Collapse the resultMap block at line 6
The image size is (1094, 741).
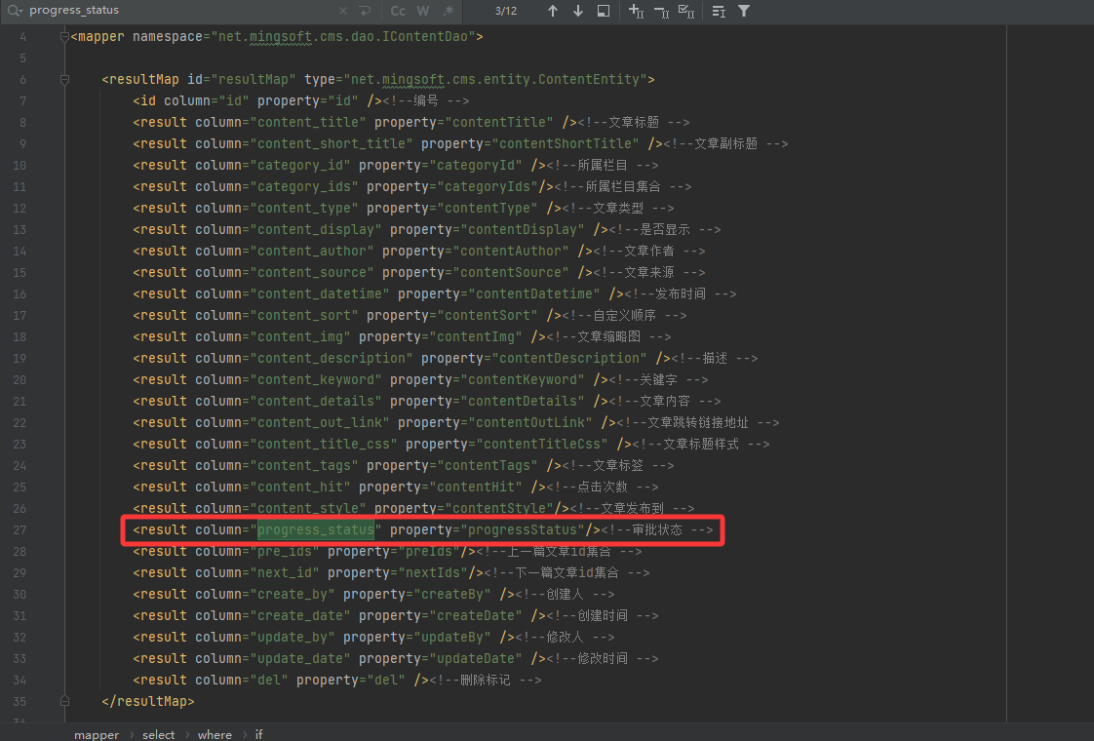64,80
